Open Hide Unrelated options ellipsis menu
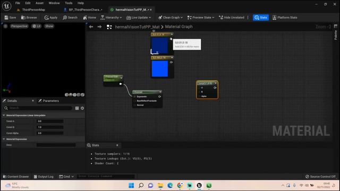Image resolution: width=340 pixels, height=191 pixels. tap(248, 18)
